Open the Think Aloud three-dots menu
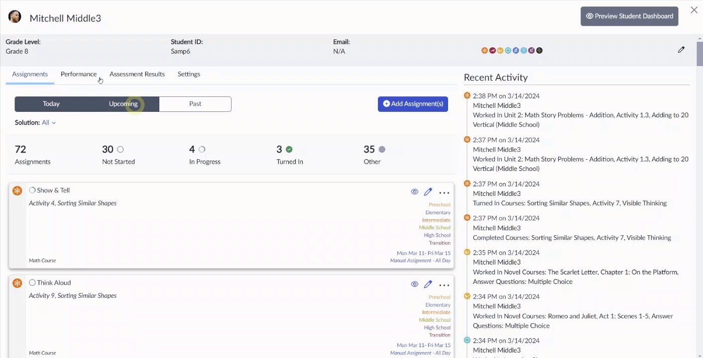 pos(444,285)
